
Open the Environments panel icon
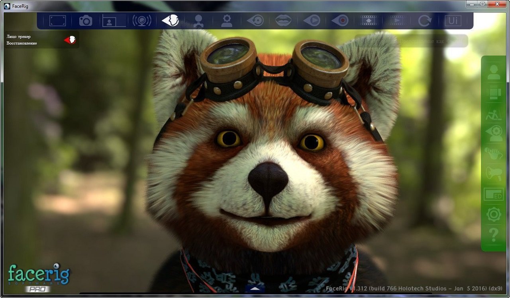(x=492, y=93)
